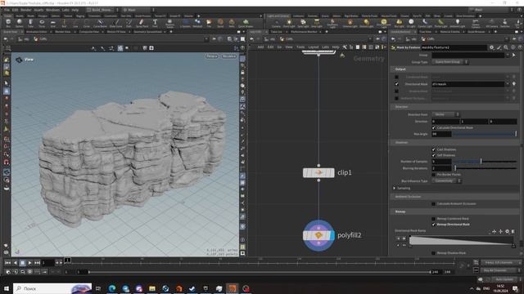Screen dimensions: 524x294
Task: Click the Auto Update button
Action: pos(504,279)
